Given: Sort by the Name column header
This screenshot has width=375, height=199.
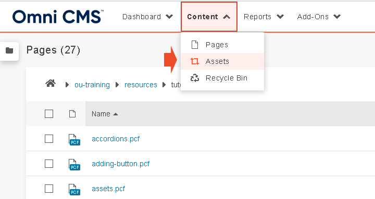Looking at the screenshot, I should click(x=105, y=114).
